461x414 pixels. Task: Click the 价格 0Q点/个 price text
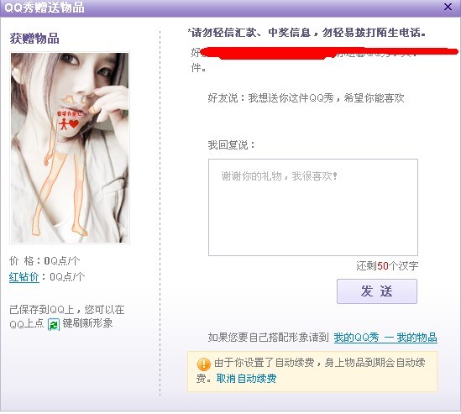click(x=45, y=261)
